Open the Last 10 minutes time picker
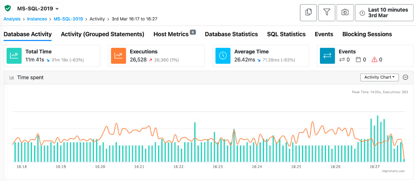This screenshot has width=416, height=181. (384, 12)
